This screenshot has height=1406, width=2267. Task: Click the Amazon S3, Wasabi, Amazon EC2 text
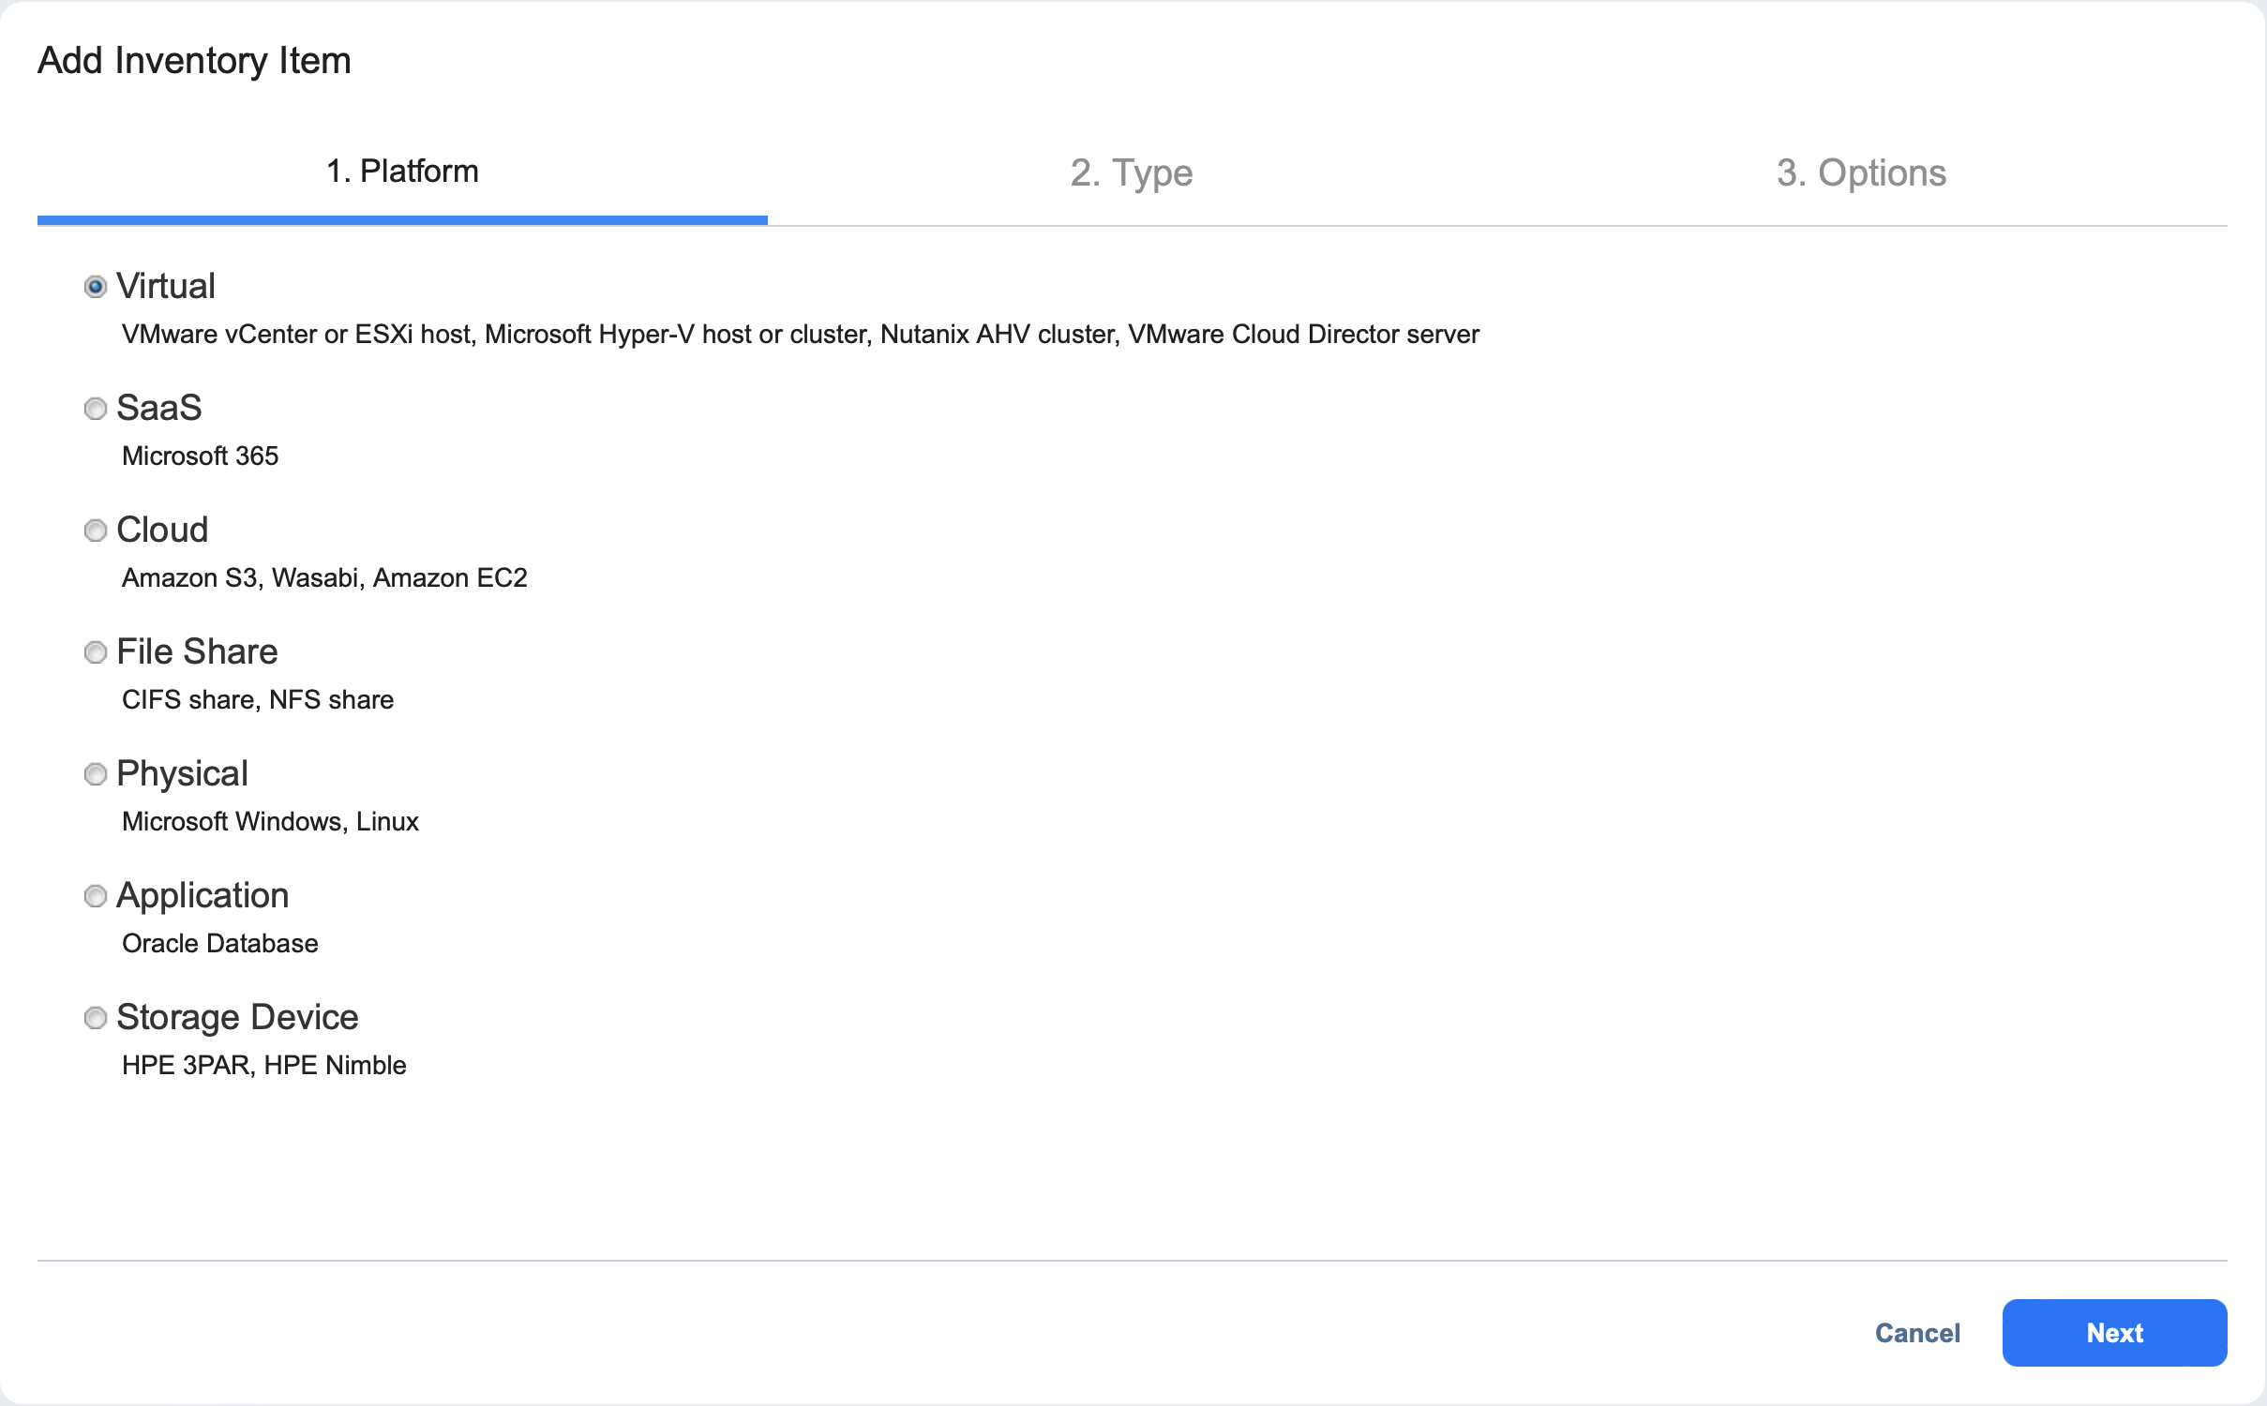tap(324, 578)
